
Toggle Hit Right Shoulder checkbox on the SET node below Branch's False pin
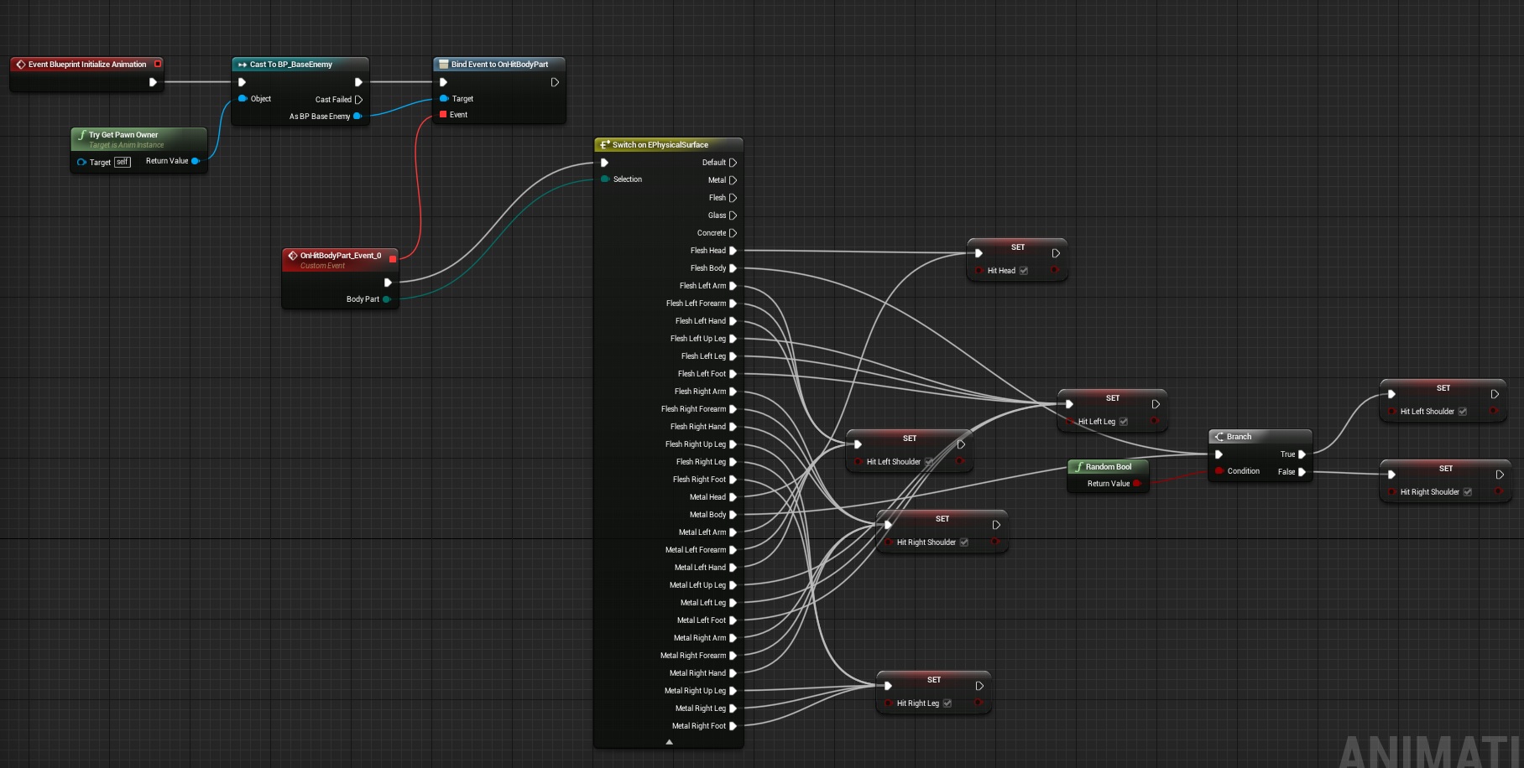(1468, 492)
